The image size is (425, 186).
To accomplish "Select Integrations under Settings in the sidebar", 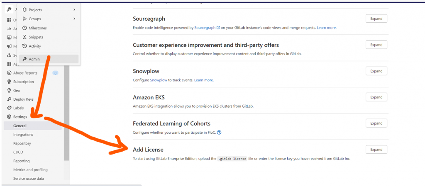I will 23,135.
